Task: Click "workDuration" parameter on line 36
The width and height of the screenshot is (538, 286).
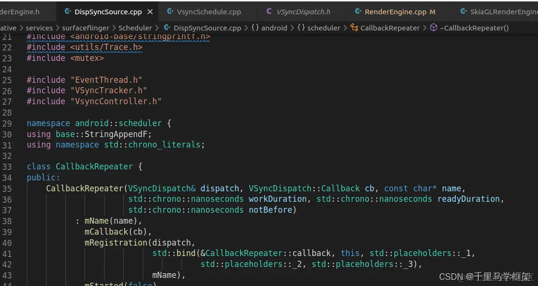Action: click(x=277, y=199)
